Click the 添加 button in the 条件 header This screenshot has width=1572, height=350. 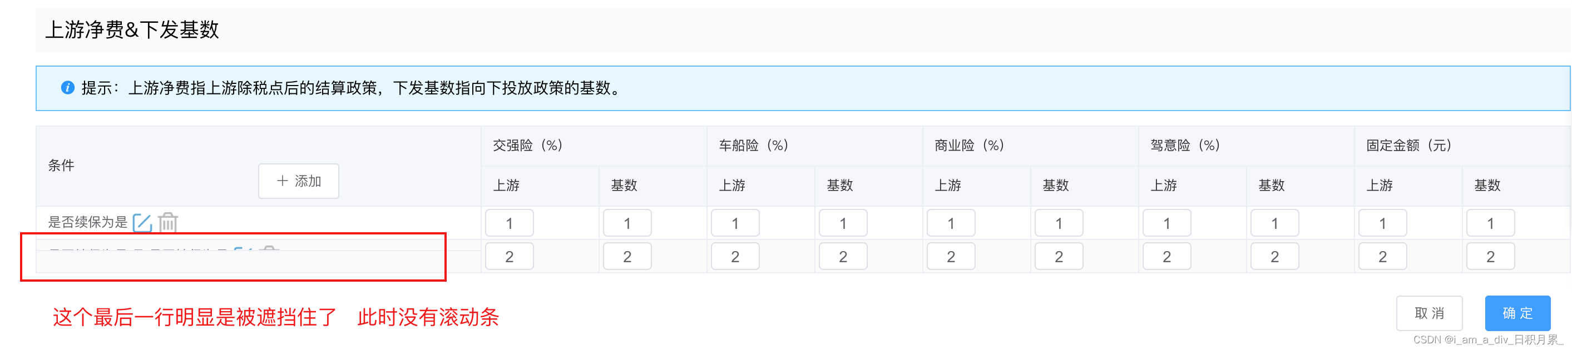coord(298,181)
